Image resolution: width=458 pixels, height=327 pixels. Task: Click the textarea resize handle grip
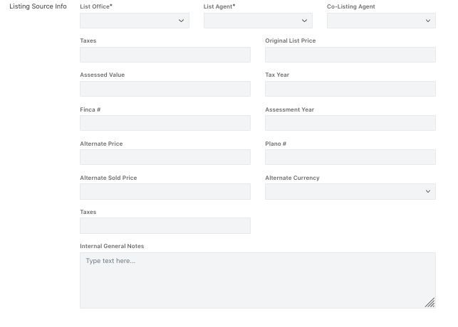(430, 303)
